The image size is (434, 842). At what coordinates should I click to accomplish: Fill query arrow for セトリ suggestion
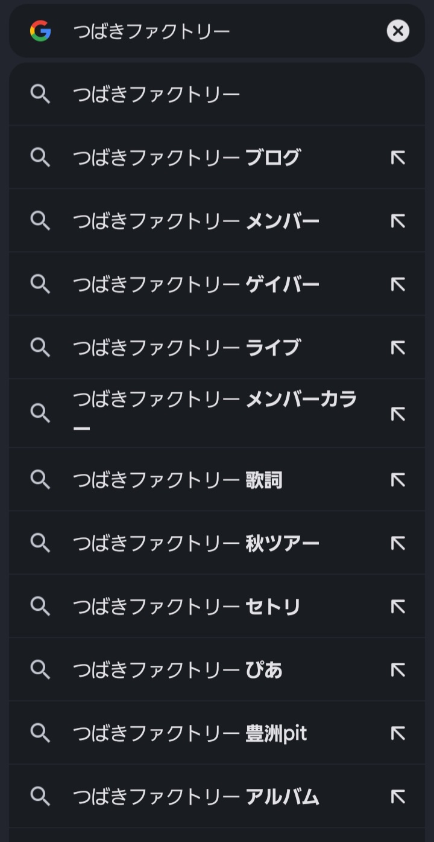398,607
